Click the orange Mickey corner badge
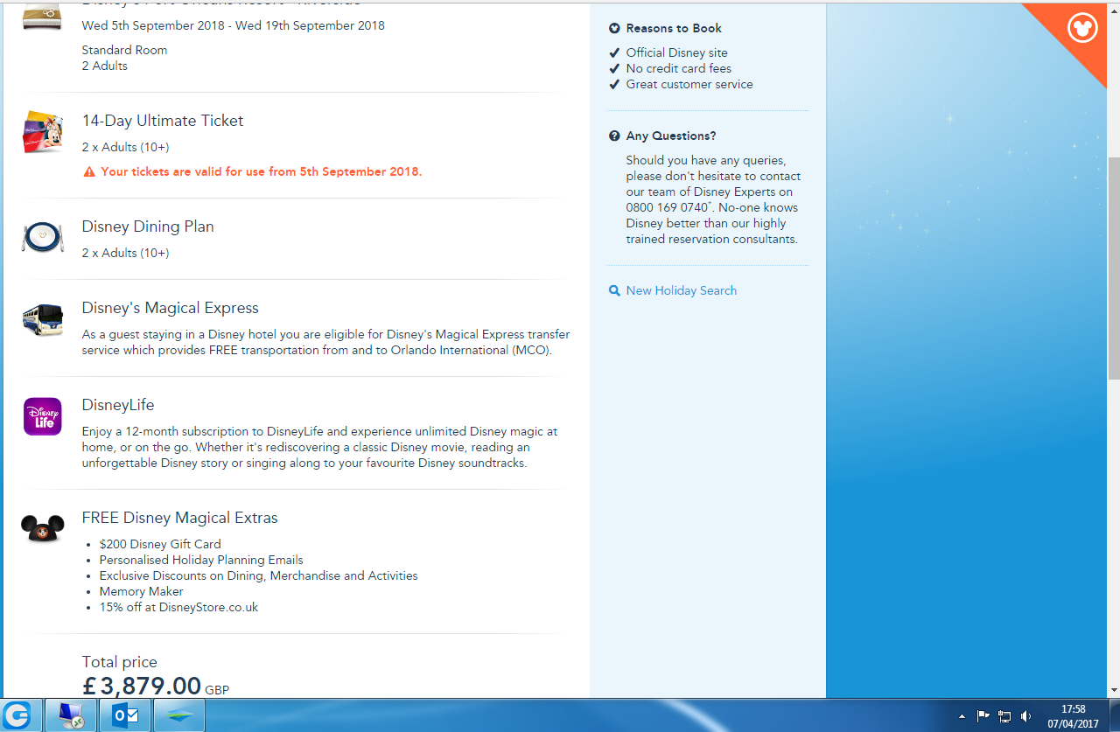This screenshot has width=1120, height=732. (x=1083, y=28)
